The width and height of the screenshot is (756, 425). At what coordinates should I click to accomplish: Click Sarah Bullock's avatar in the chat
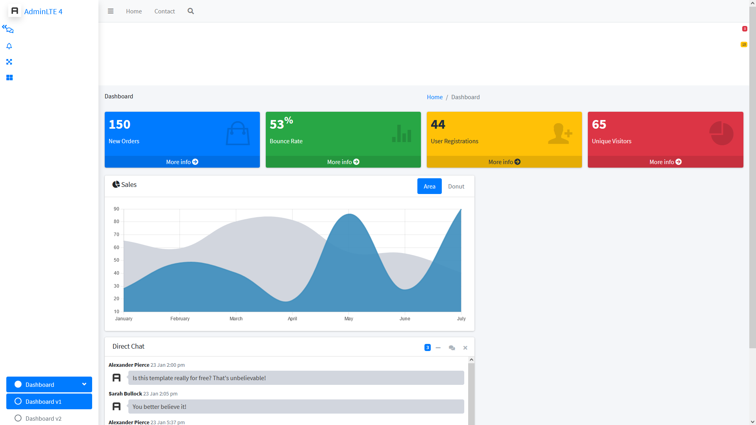coord(117,407)
